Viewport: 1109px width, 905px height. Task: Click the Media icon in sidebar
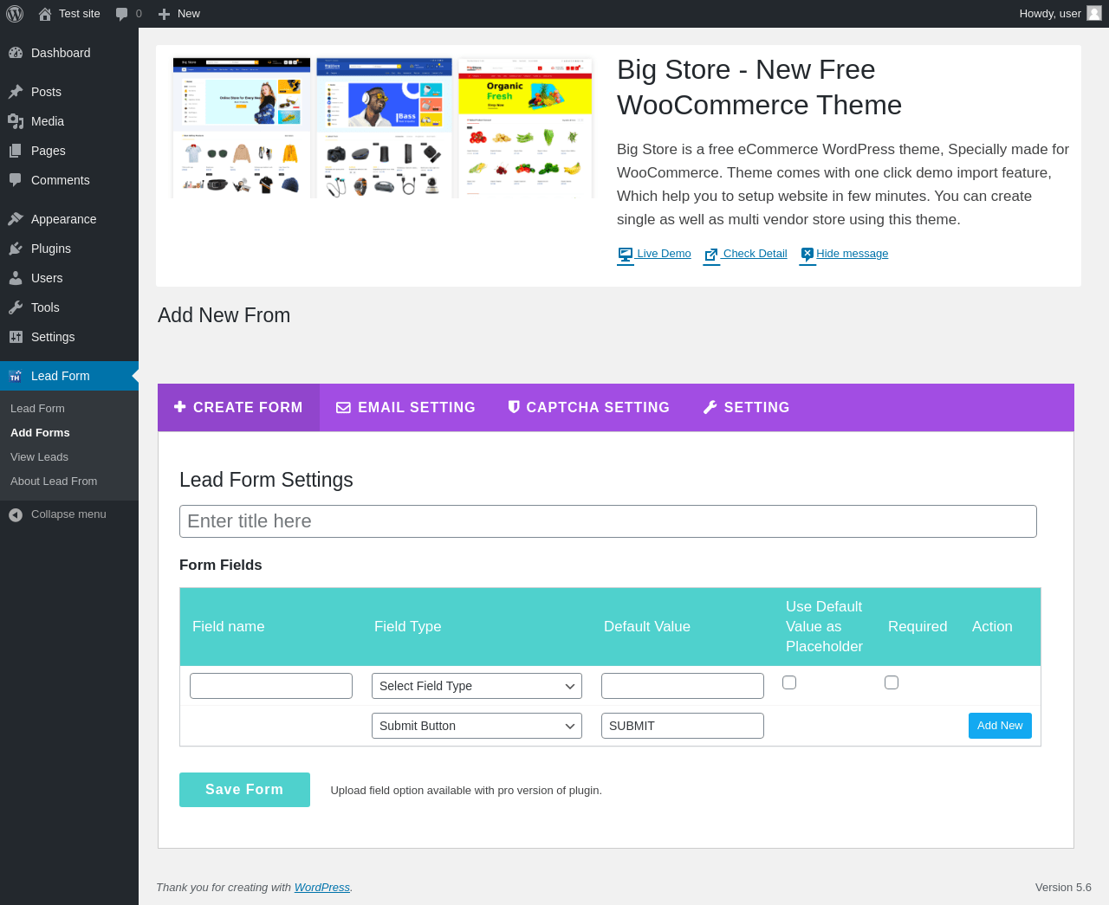click(16, 121)
